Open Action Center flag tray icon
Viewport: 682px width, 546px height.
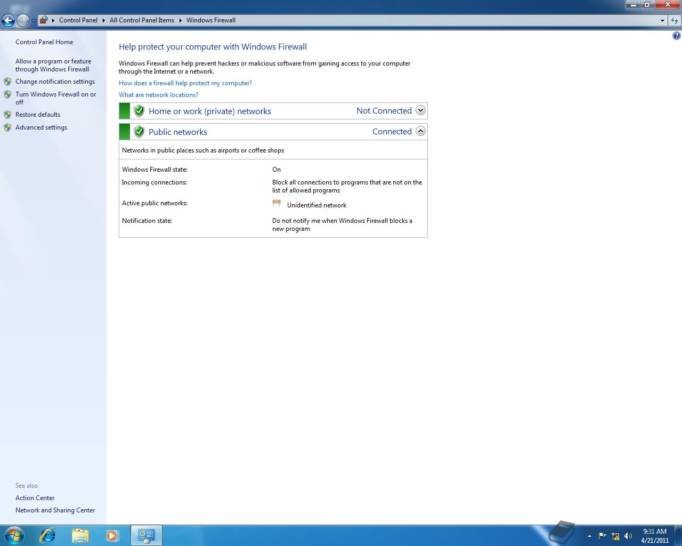point(602,536)
